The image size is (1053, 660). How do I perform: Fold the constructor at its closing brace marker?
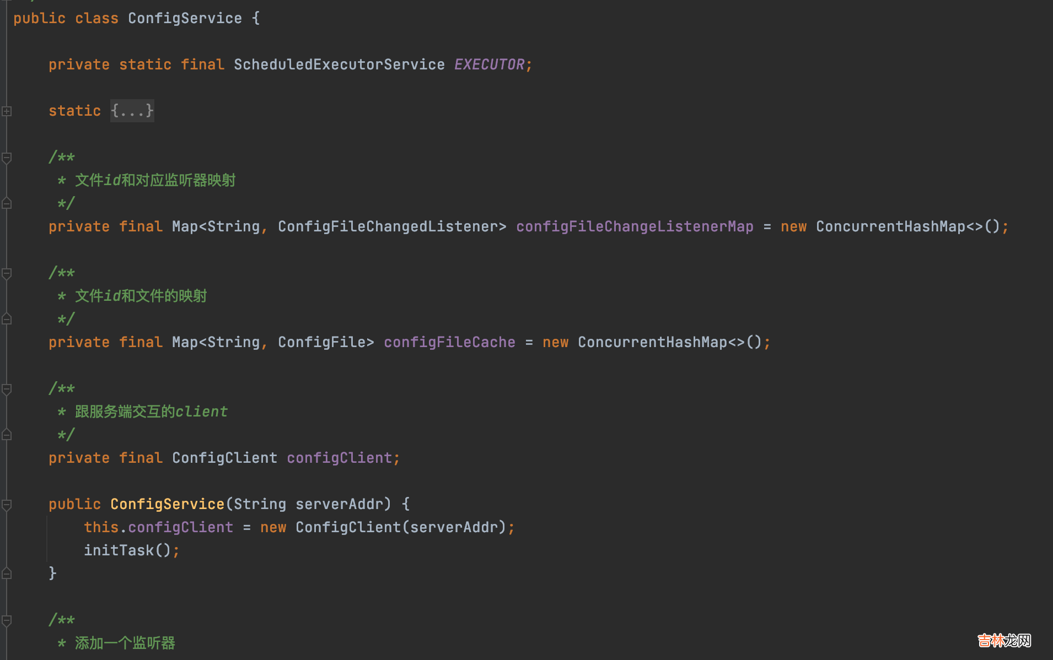(x=7, y=574)
